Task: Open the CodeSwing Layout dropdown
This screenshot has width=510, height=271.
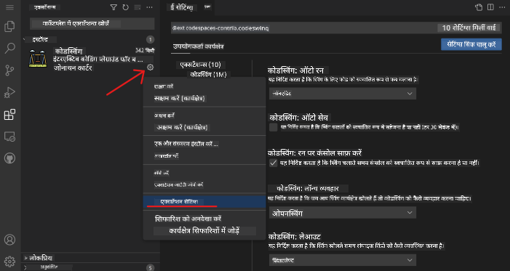Action: point(343,260)
